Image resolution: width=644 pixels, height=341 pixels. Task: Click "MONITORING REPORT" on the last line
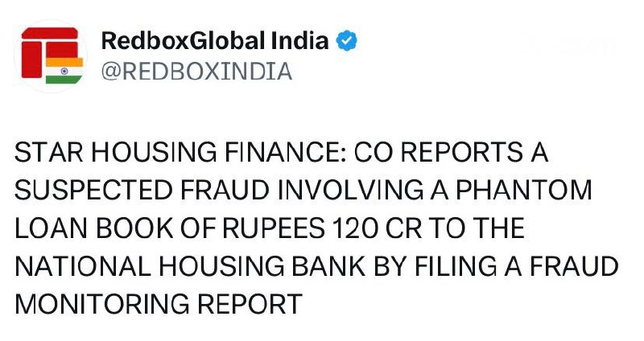point(159,304)
